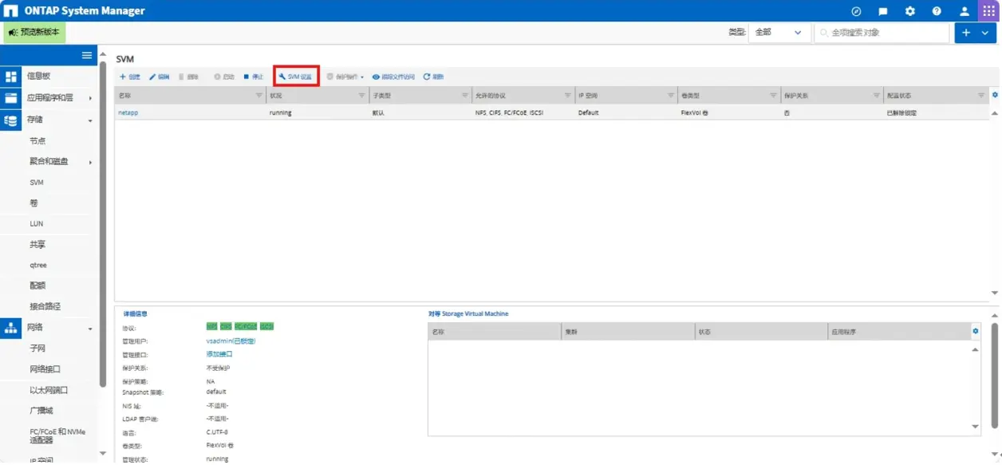Open the purple application grid icon
This screenshot has height=465, width=1002.
pos(988,11)
